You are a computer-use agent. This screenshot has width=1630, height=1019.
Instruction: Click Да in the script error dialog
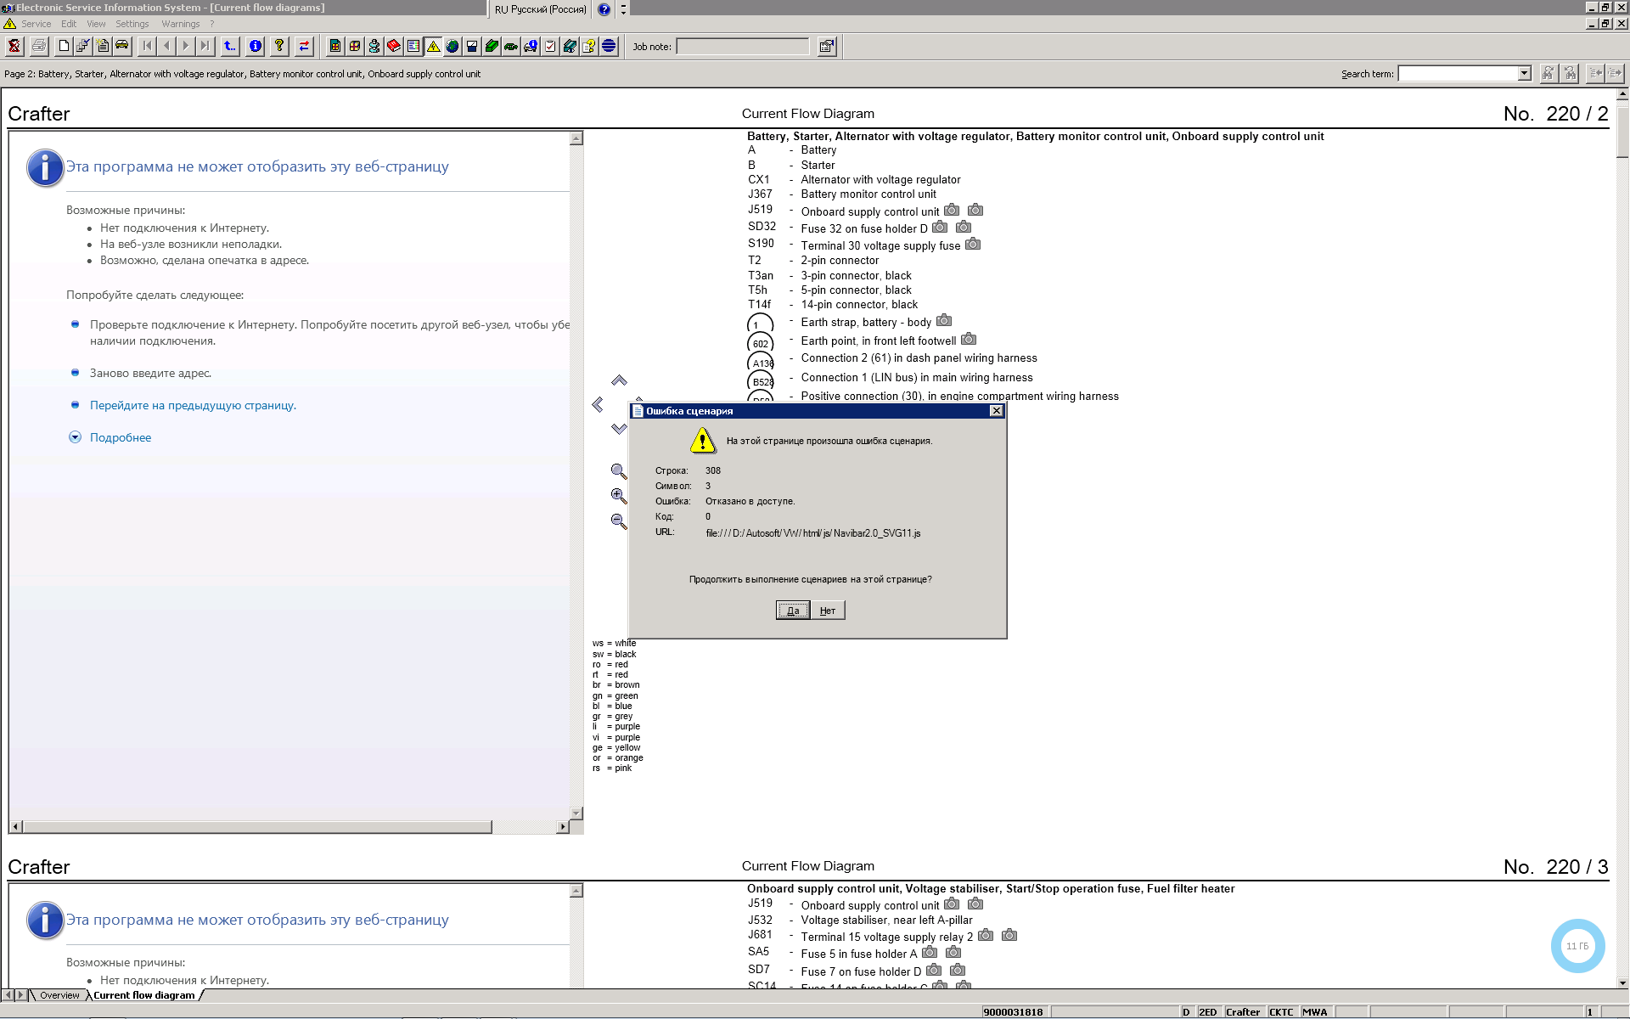click(793, 611)
